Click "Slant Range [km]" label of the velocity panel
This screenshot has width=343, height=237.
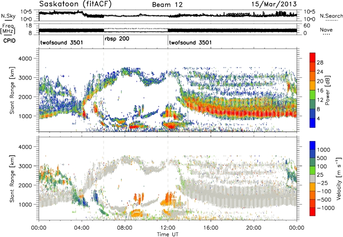click(12, 179)
